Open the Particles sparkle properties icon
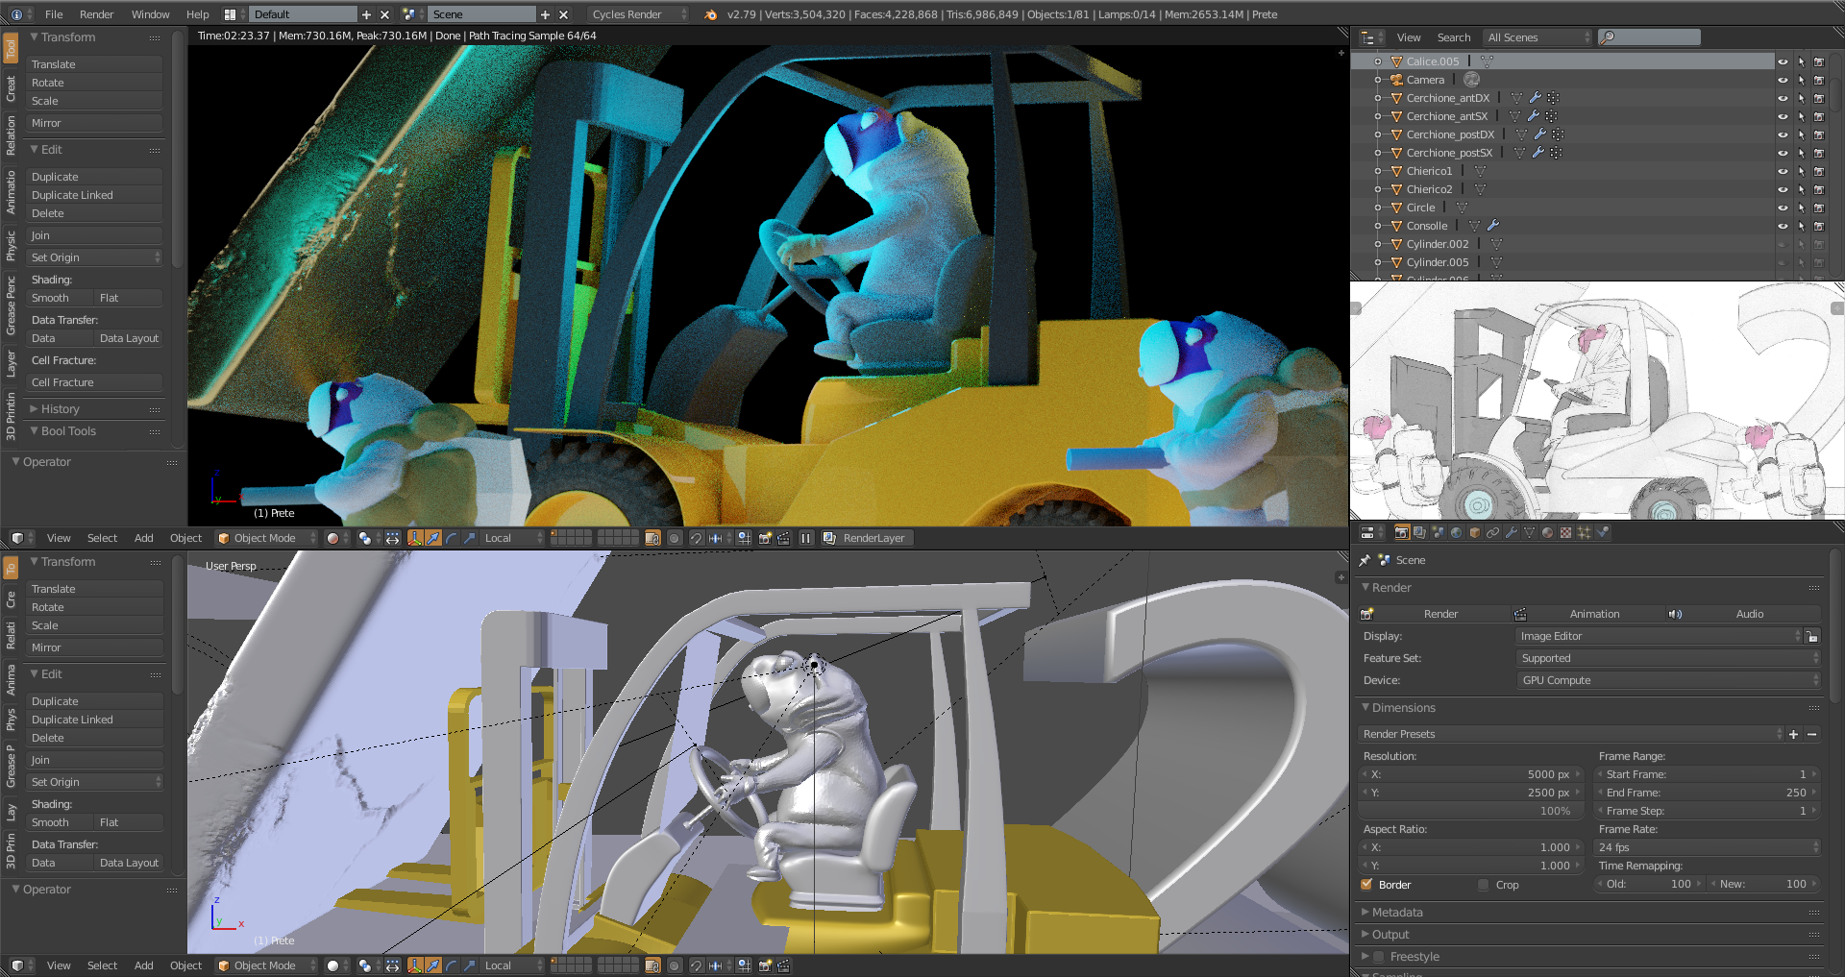 1585,532
